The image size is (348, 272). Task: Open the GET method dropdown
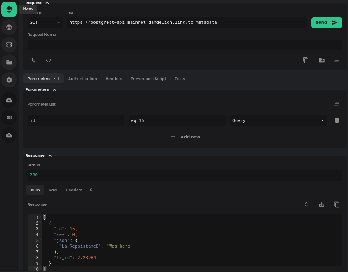45,23
